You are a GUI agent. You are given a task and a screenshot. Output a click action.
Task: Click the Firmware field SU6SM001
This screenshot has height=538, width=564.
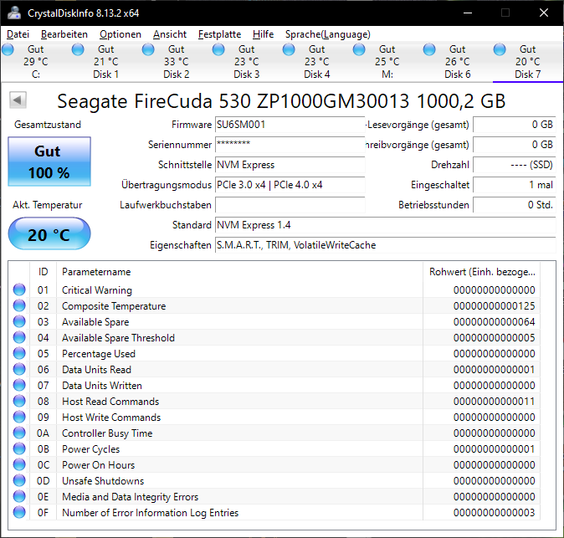click(290, 125)
